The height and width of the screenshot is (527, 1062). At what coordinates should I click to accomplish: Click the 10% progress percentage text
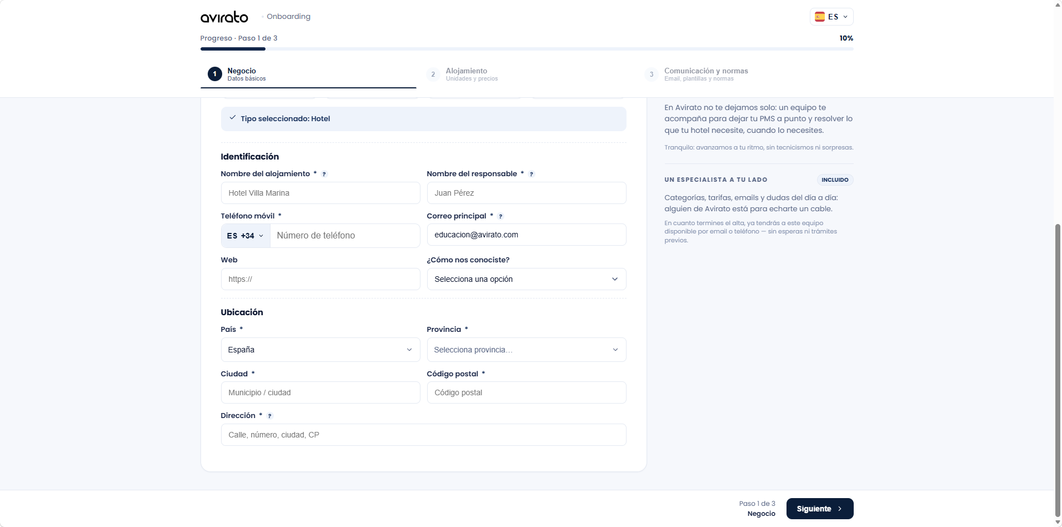click(x=846, y=38)
